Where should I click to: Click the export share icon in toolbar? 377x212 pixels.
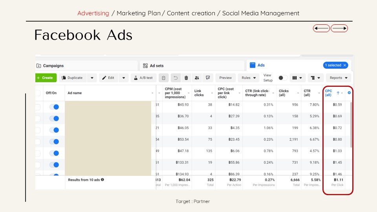point(208,78)
